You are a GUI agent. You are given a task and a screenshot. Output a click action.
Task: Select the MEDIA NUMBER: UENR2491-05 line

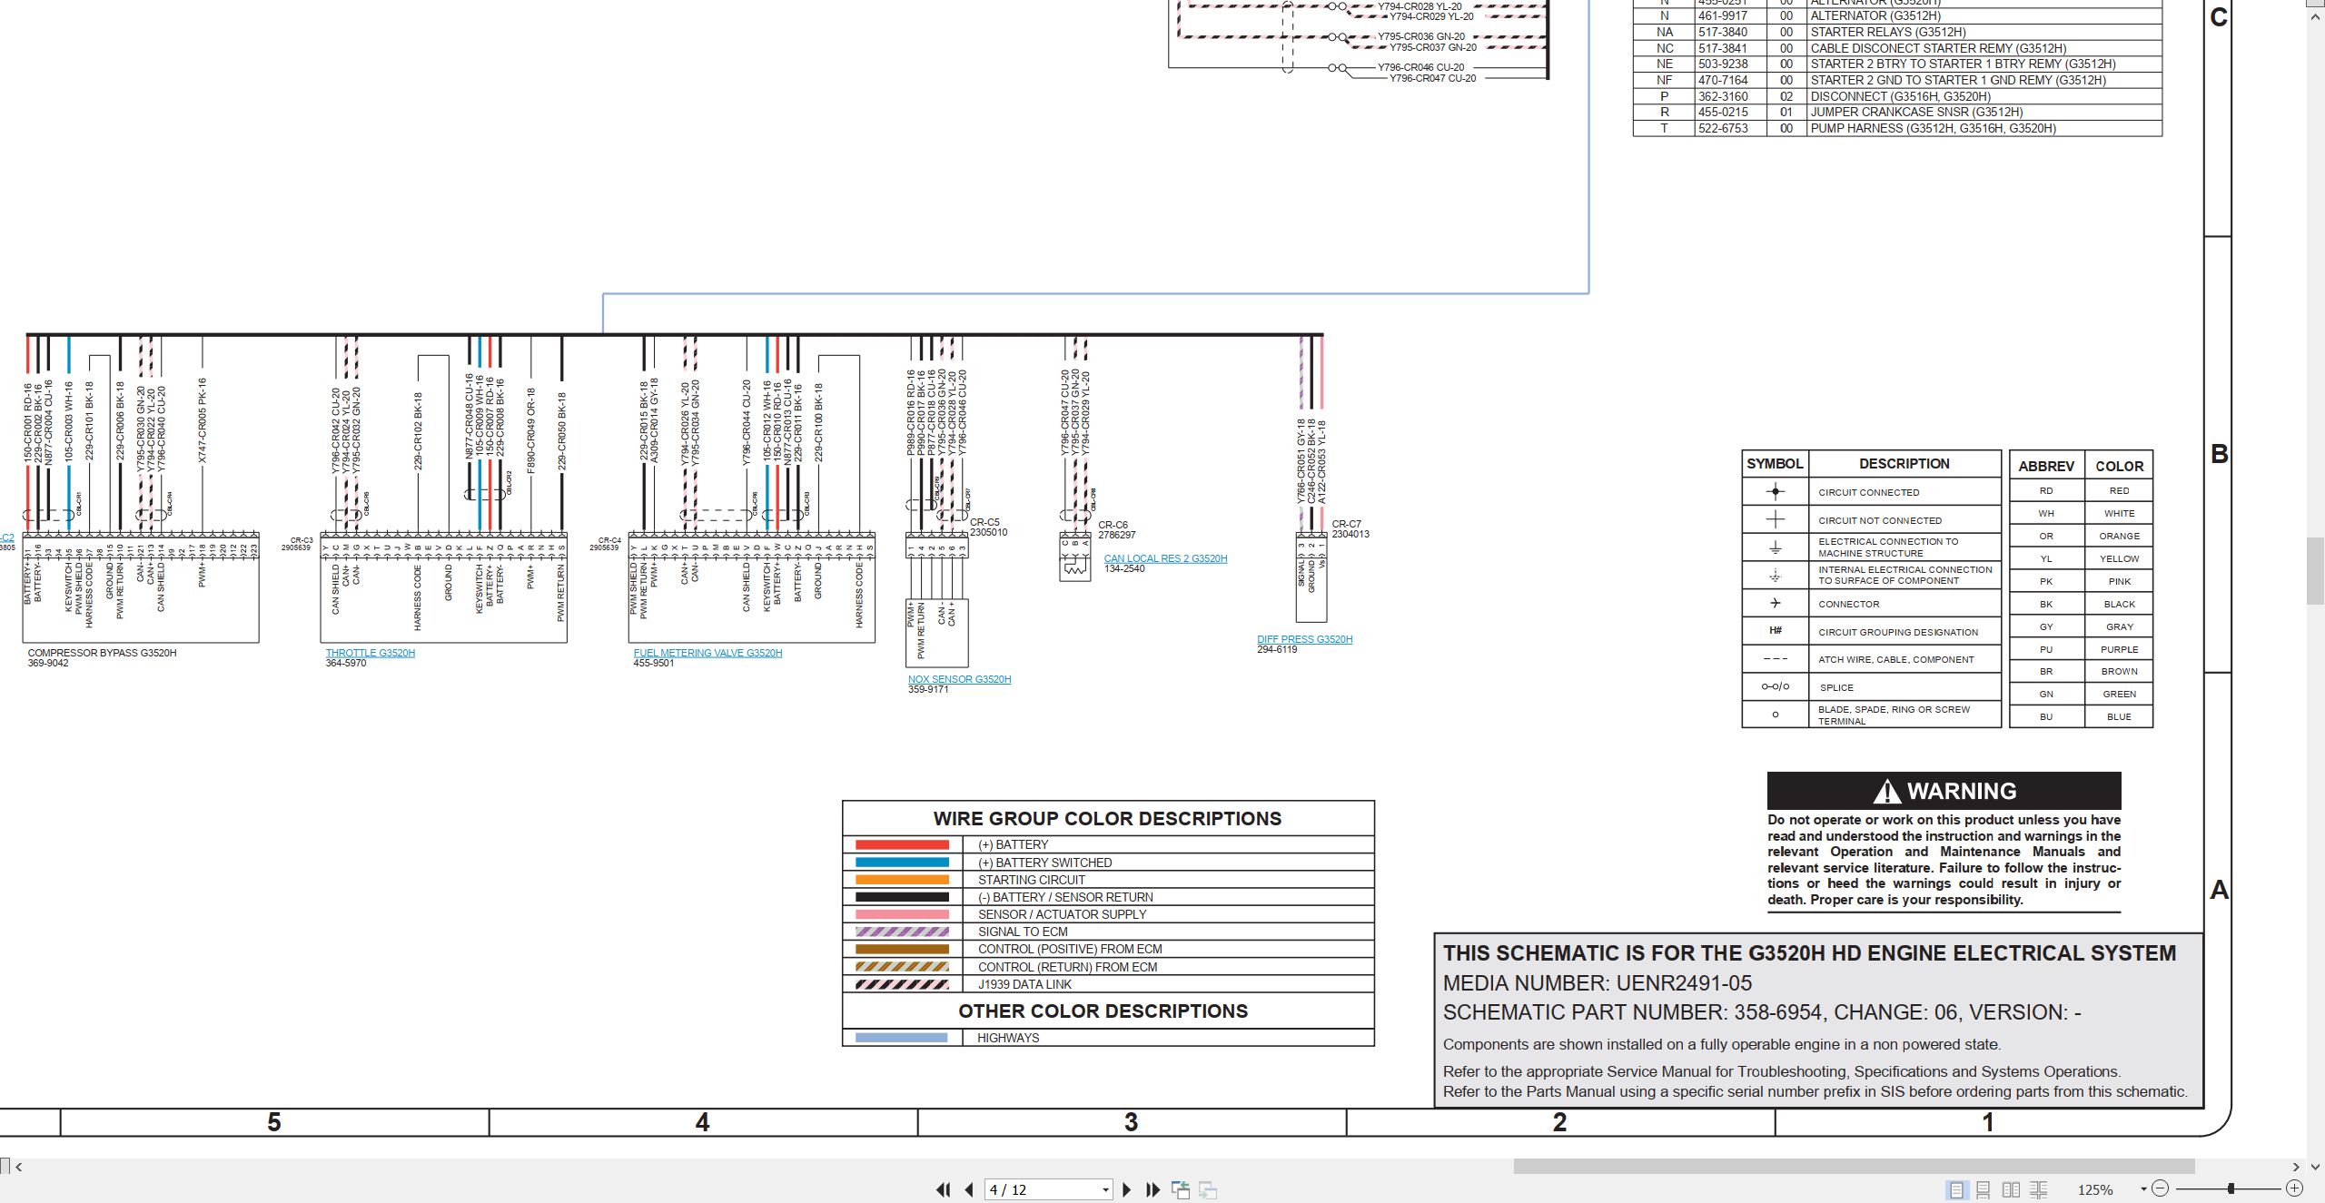pyautogui.click(x=1598, y=982)
